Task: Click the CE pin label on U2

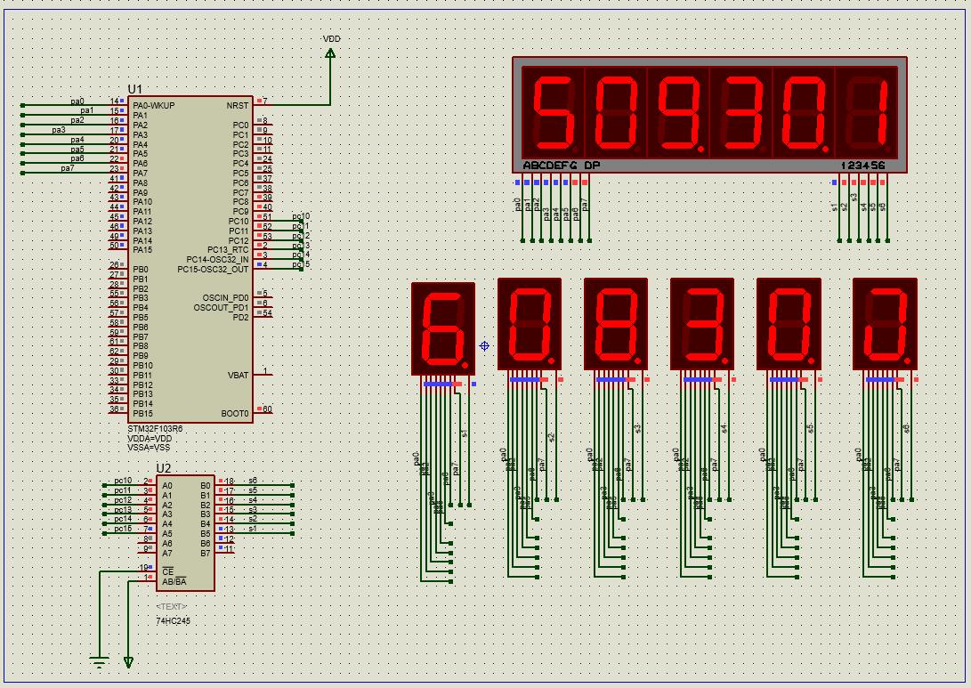Action: pyautogui.click(x=168, y=571)
